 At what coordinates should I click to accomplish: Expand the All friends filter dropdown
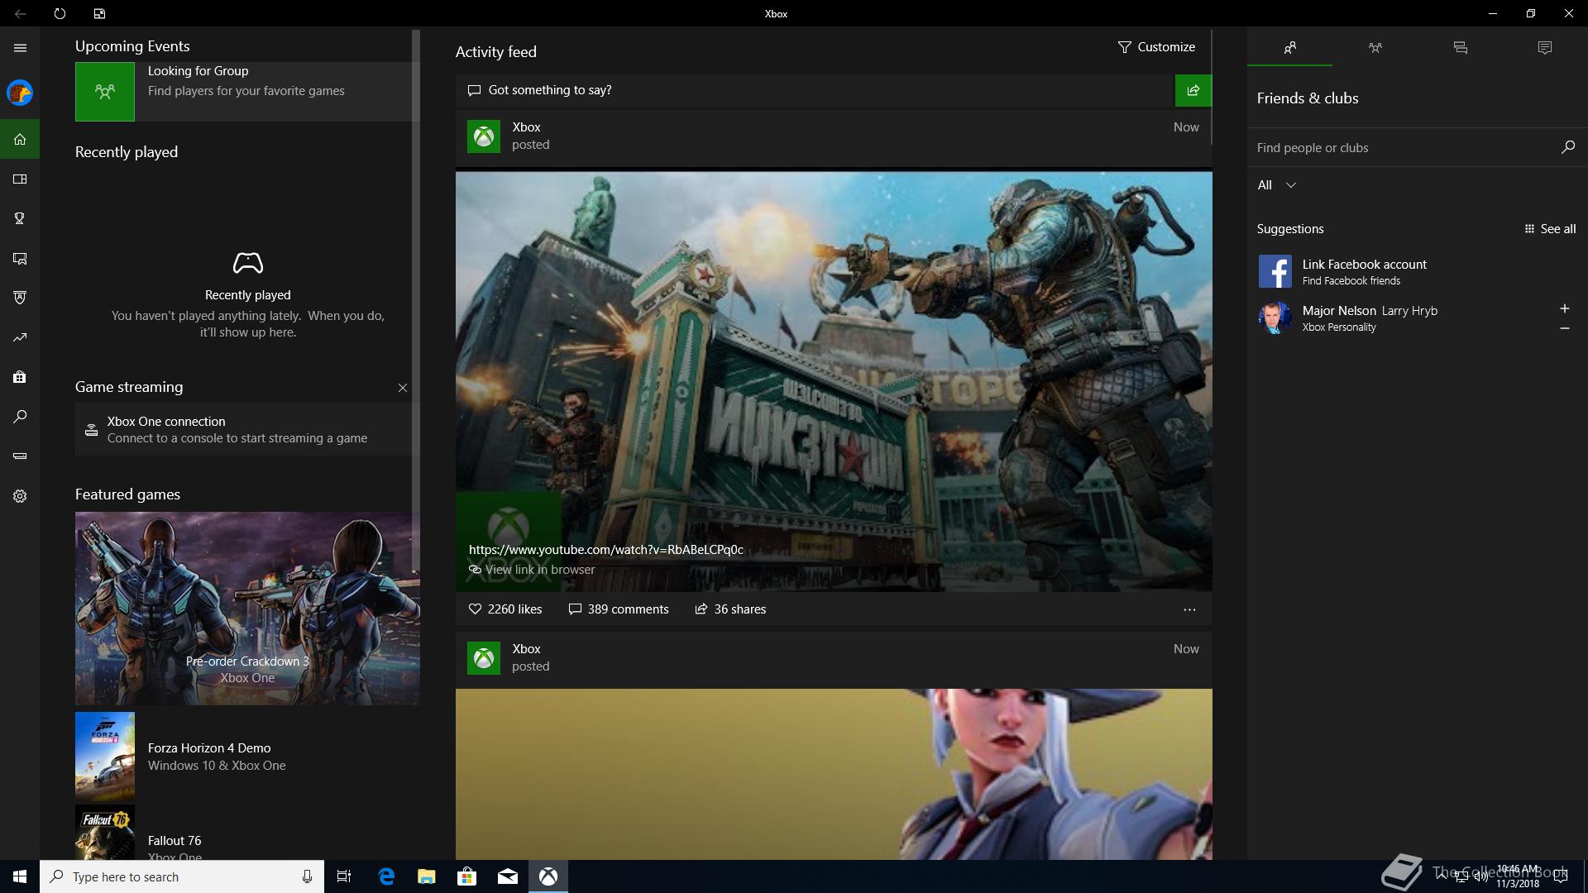[x=1276, y=185]
